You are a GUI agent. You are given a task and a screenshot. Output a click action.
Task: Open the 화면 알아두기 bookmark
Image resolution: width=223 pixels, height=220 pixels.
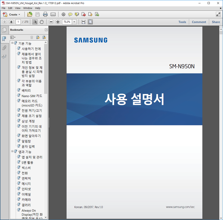(x=31, y=136)
